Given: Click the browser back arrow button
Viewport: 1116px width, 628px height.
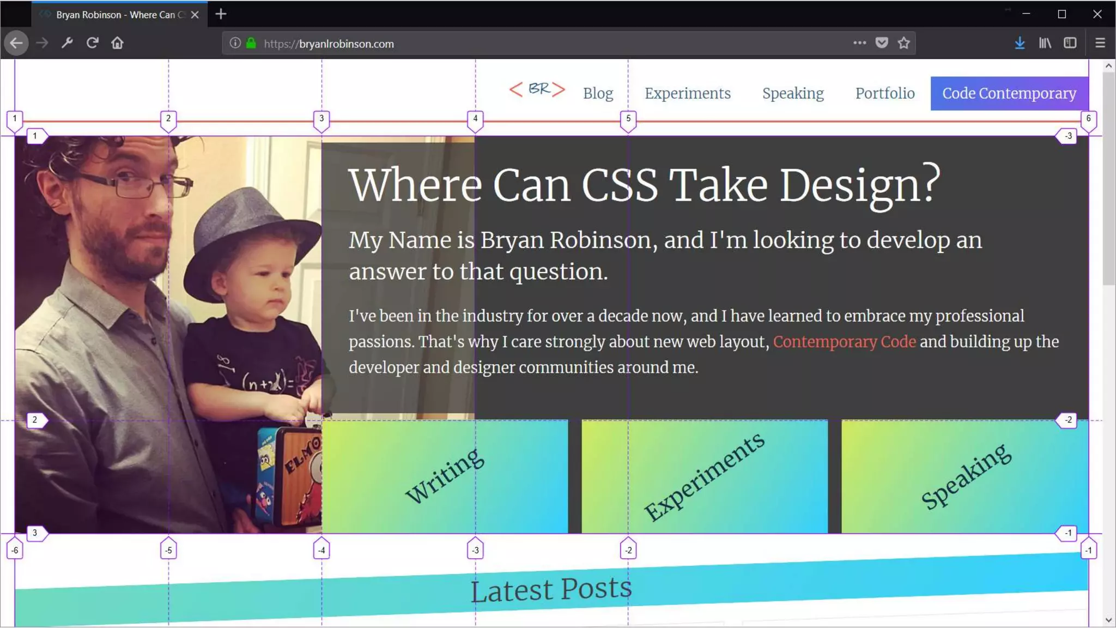Looking at the screenshot, I should pyautogui.click(x=16, y=43).
